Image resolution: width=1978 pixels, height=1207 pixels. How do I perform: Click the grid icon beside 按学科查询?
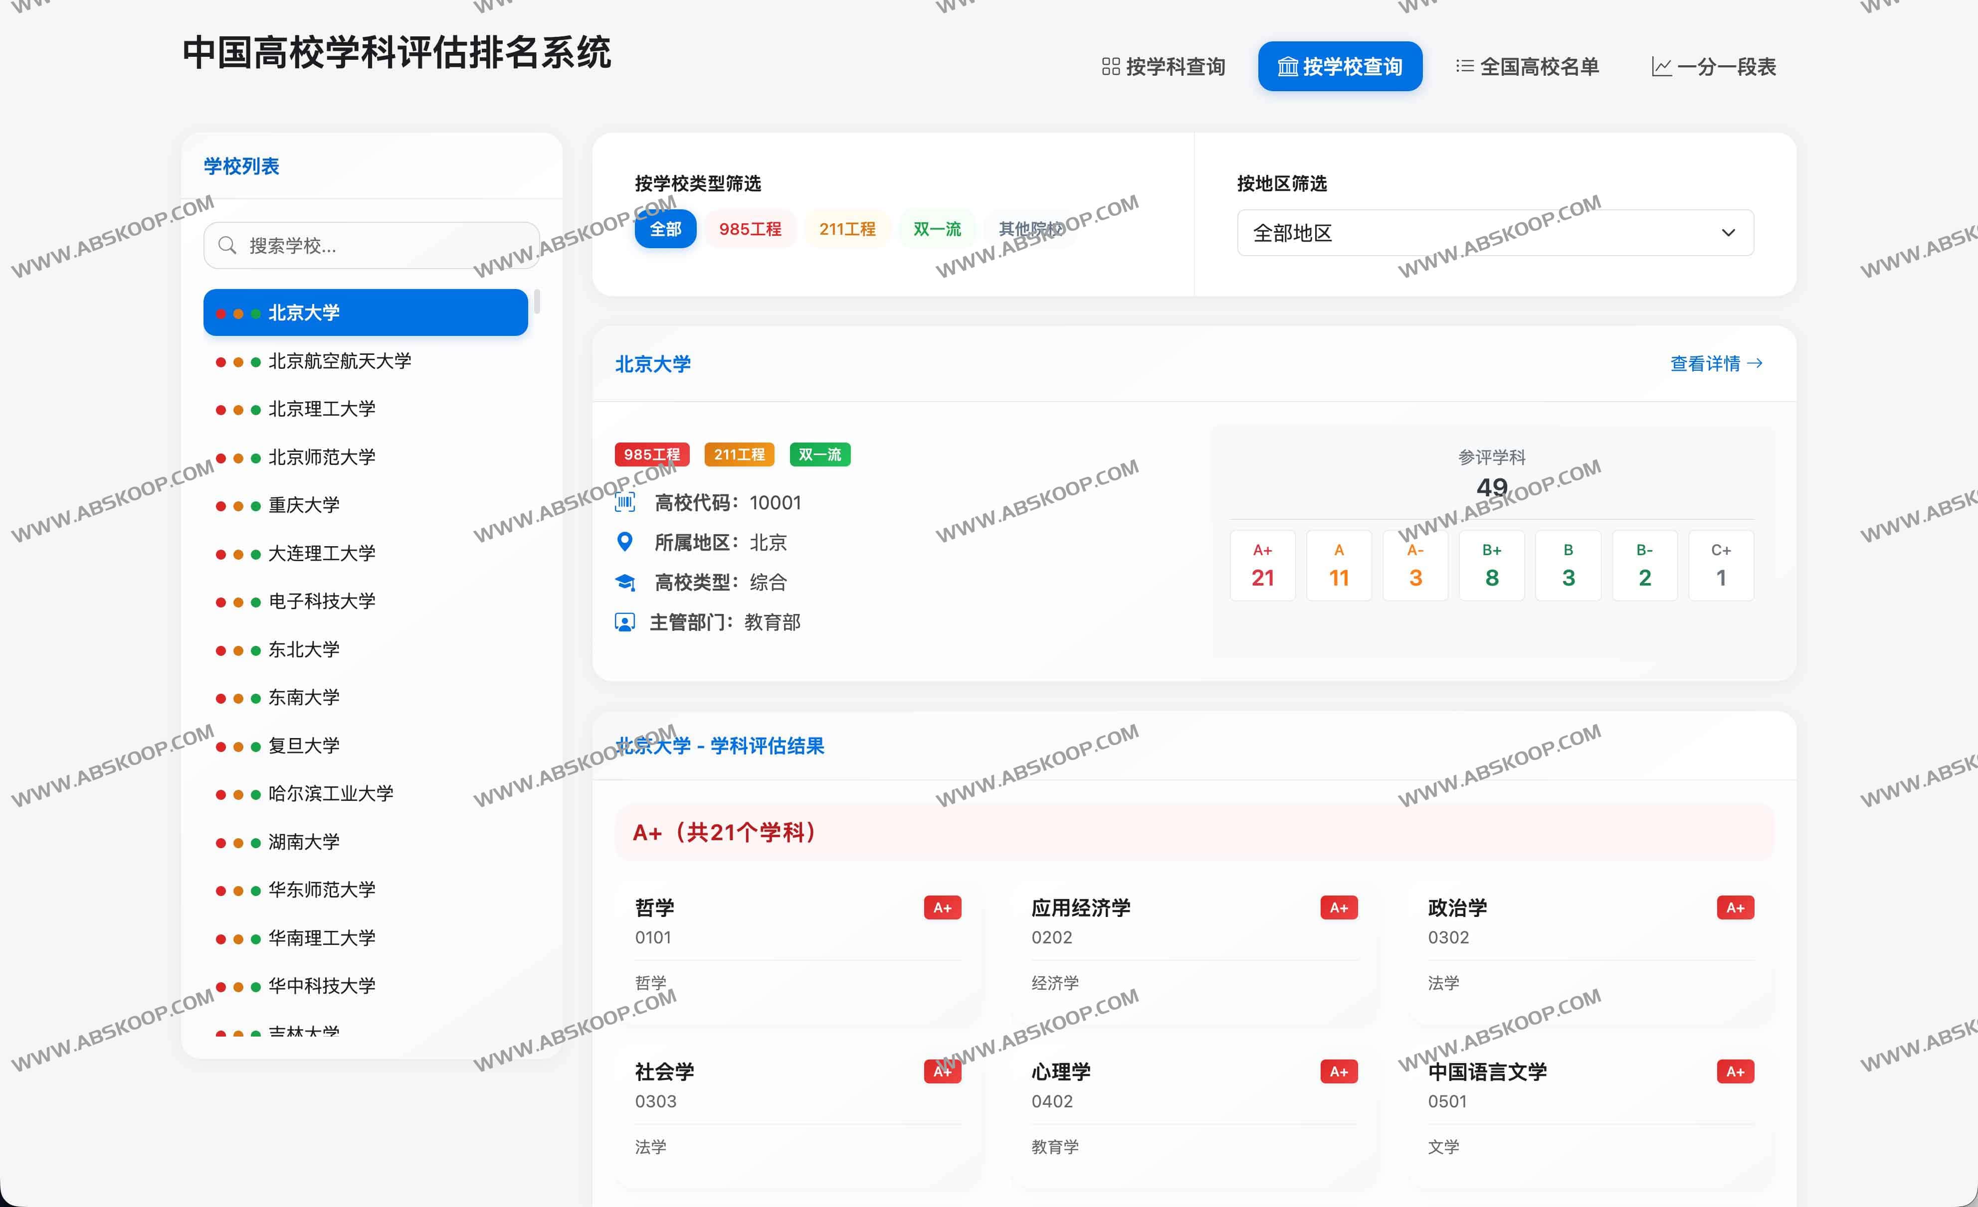(1110, 67)
